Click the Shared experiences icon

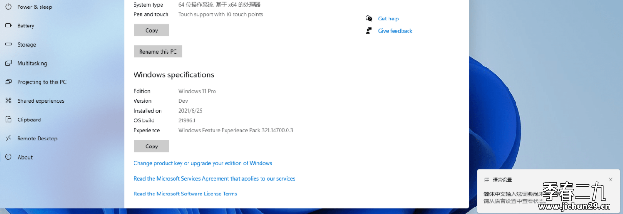[8, 100]
